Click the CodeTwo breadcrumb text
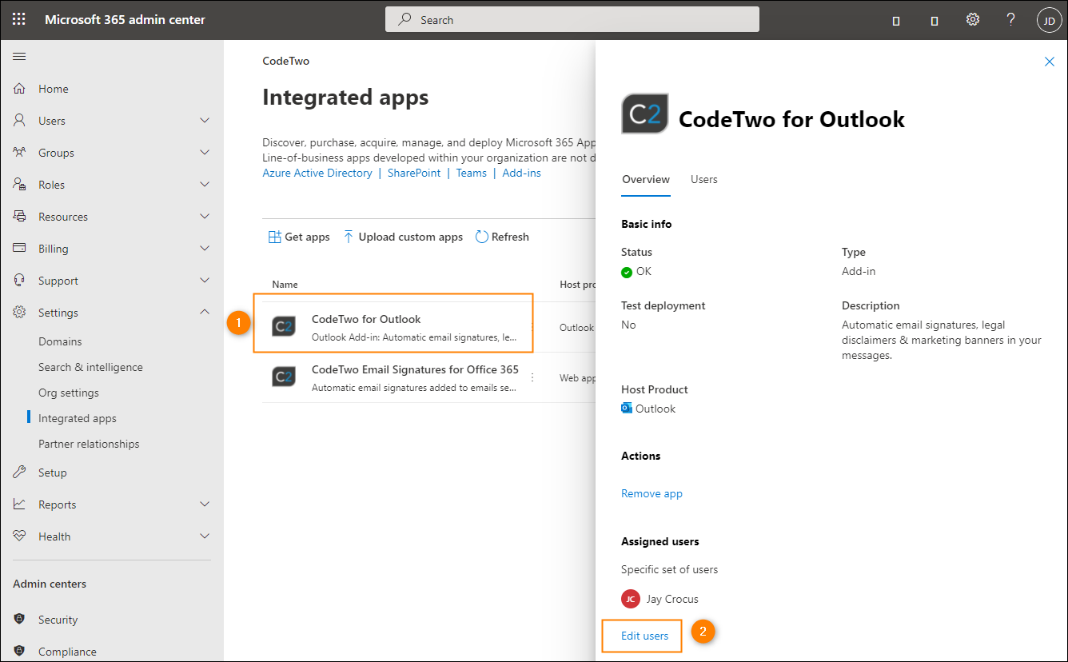This screenshot has width=1068, height=662. [286, 61]
